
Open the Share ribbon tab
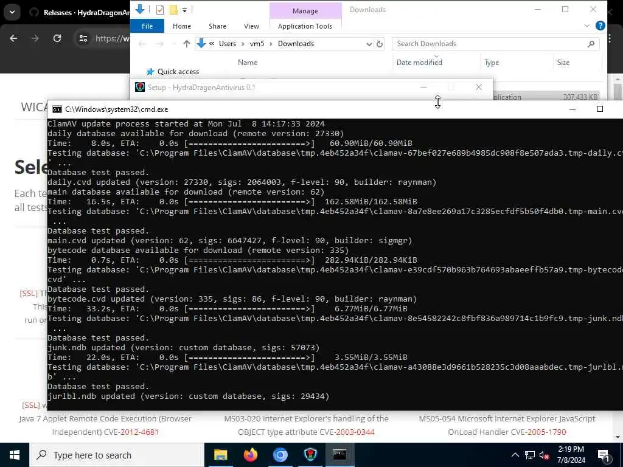(217, 26)
